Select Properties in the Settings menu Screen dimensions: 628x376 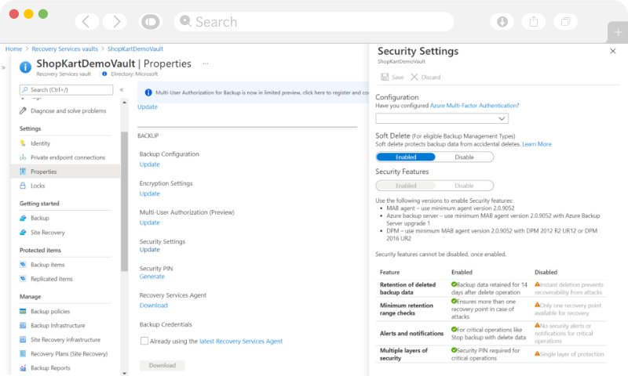click(x=43, y=172)
